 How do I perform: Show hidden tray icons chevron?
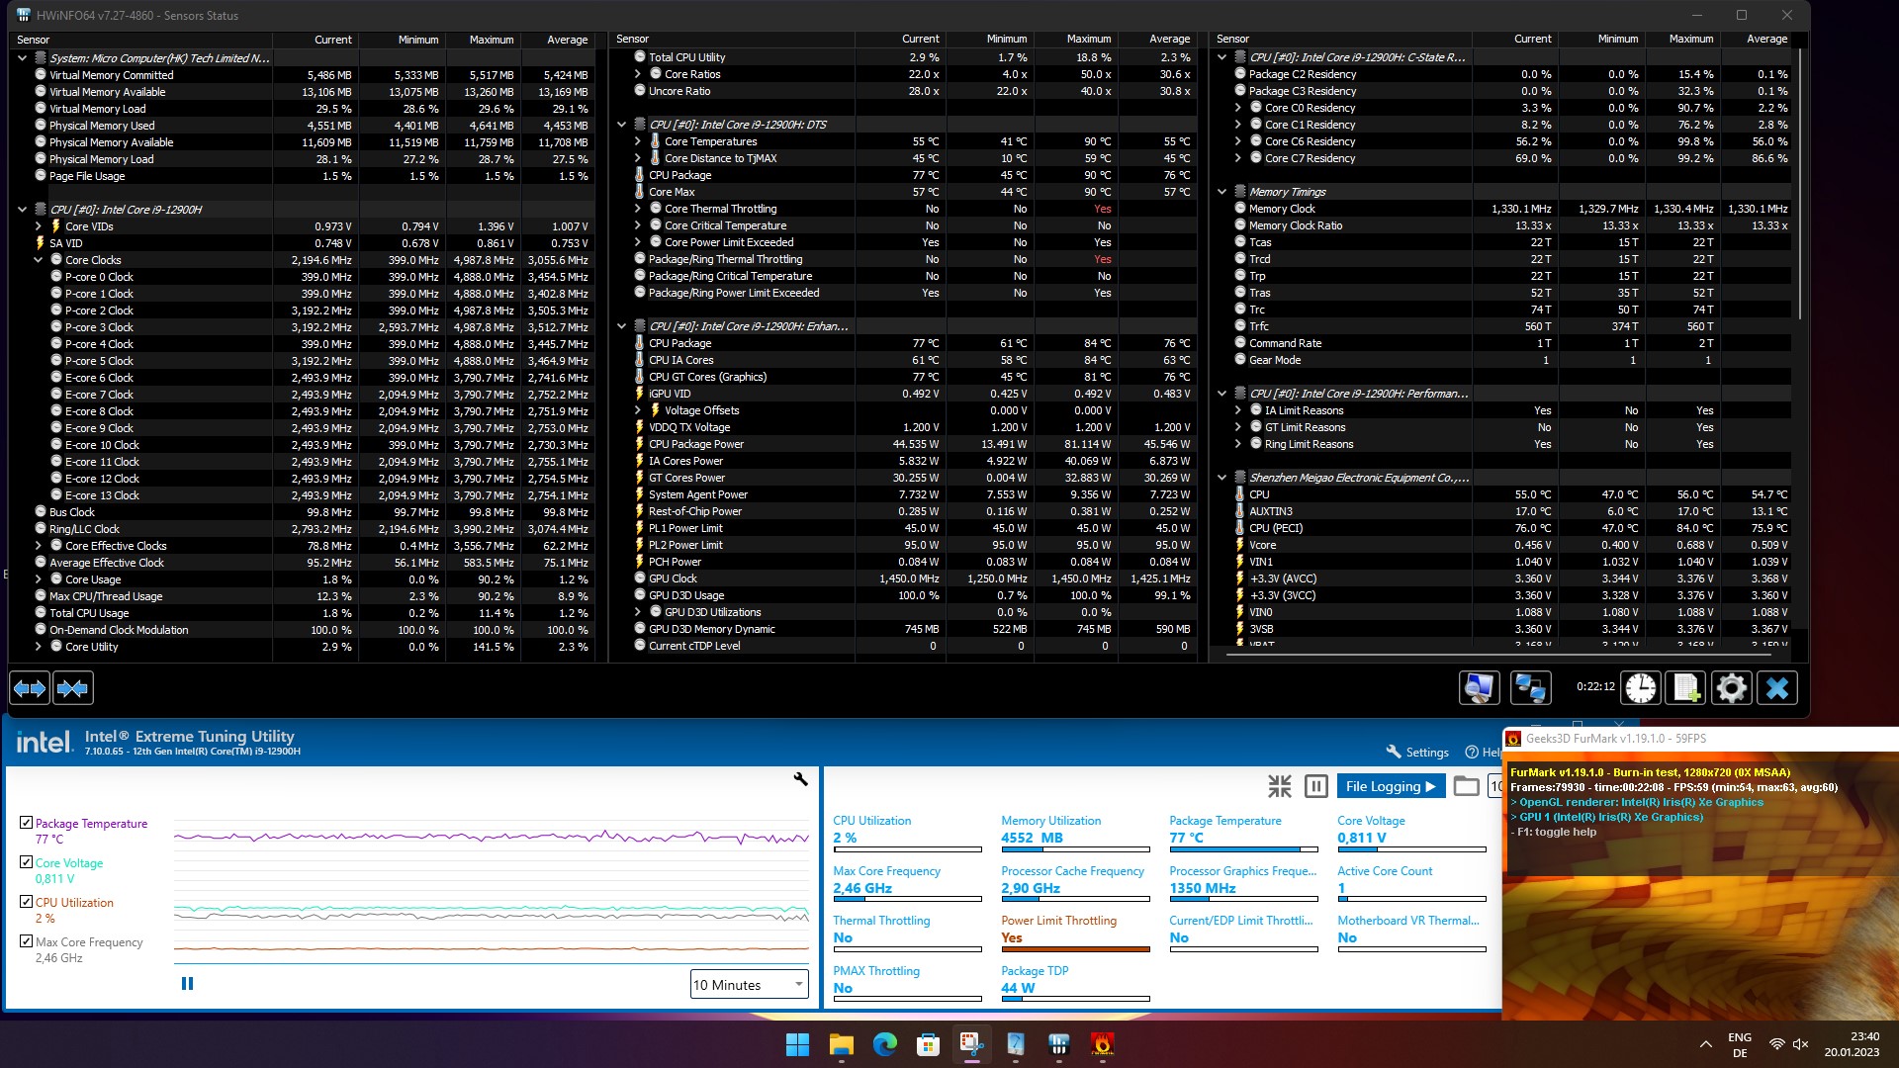click(x=1706, y=1044)
